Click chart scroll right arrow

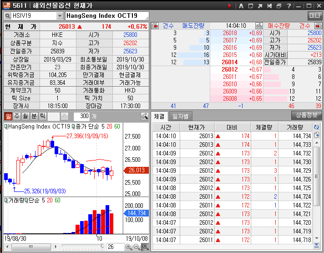tap(56, 247)
